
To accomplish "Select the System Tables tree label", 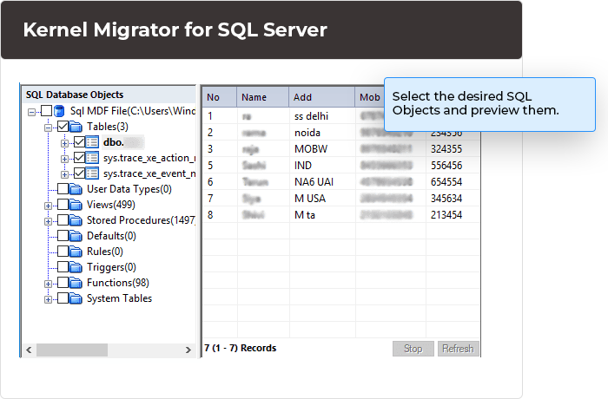I will pos(120,298).
